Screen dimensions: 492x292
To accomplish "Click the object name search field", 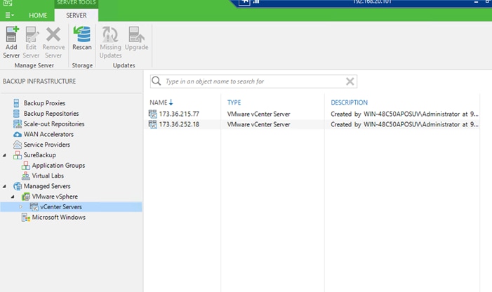I will (x=253, y=81).
